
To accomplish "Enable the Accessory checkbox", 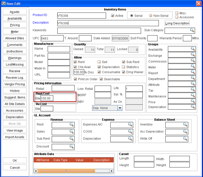I will 177,17.
